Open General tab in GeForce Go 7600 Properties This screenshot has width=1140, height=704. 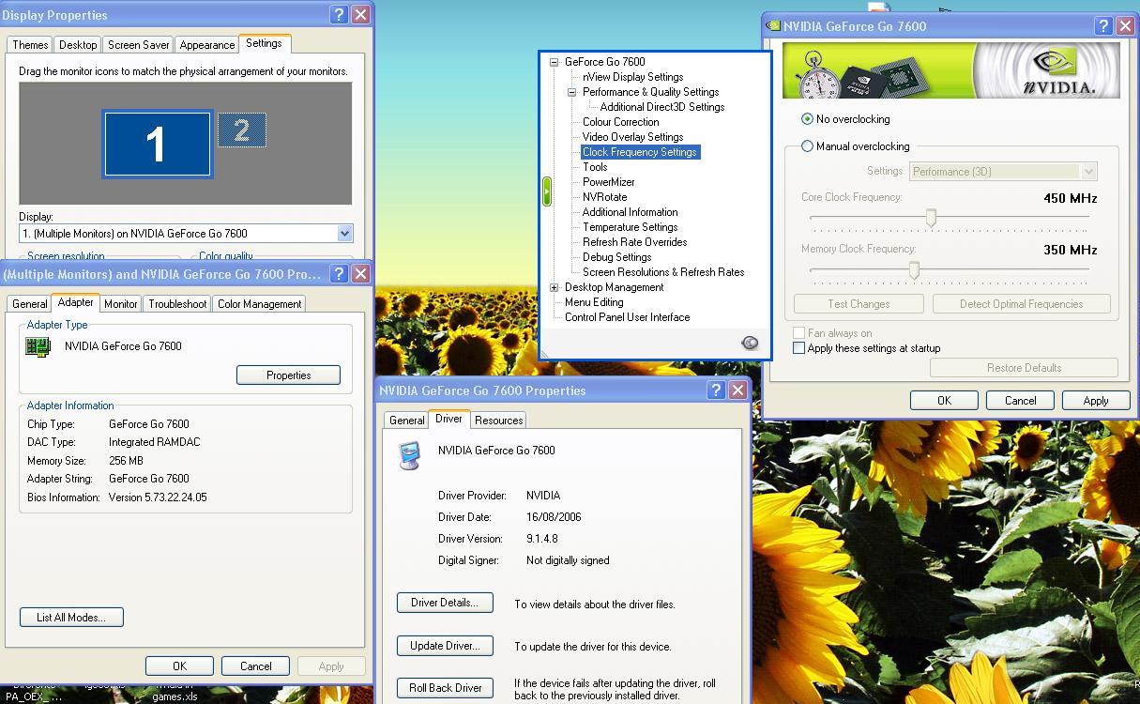[x=407, y=421]
